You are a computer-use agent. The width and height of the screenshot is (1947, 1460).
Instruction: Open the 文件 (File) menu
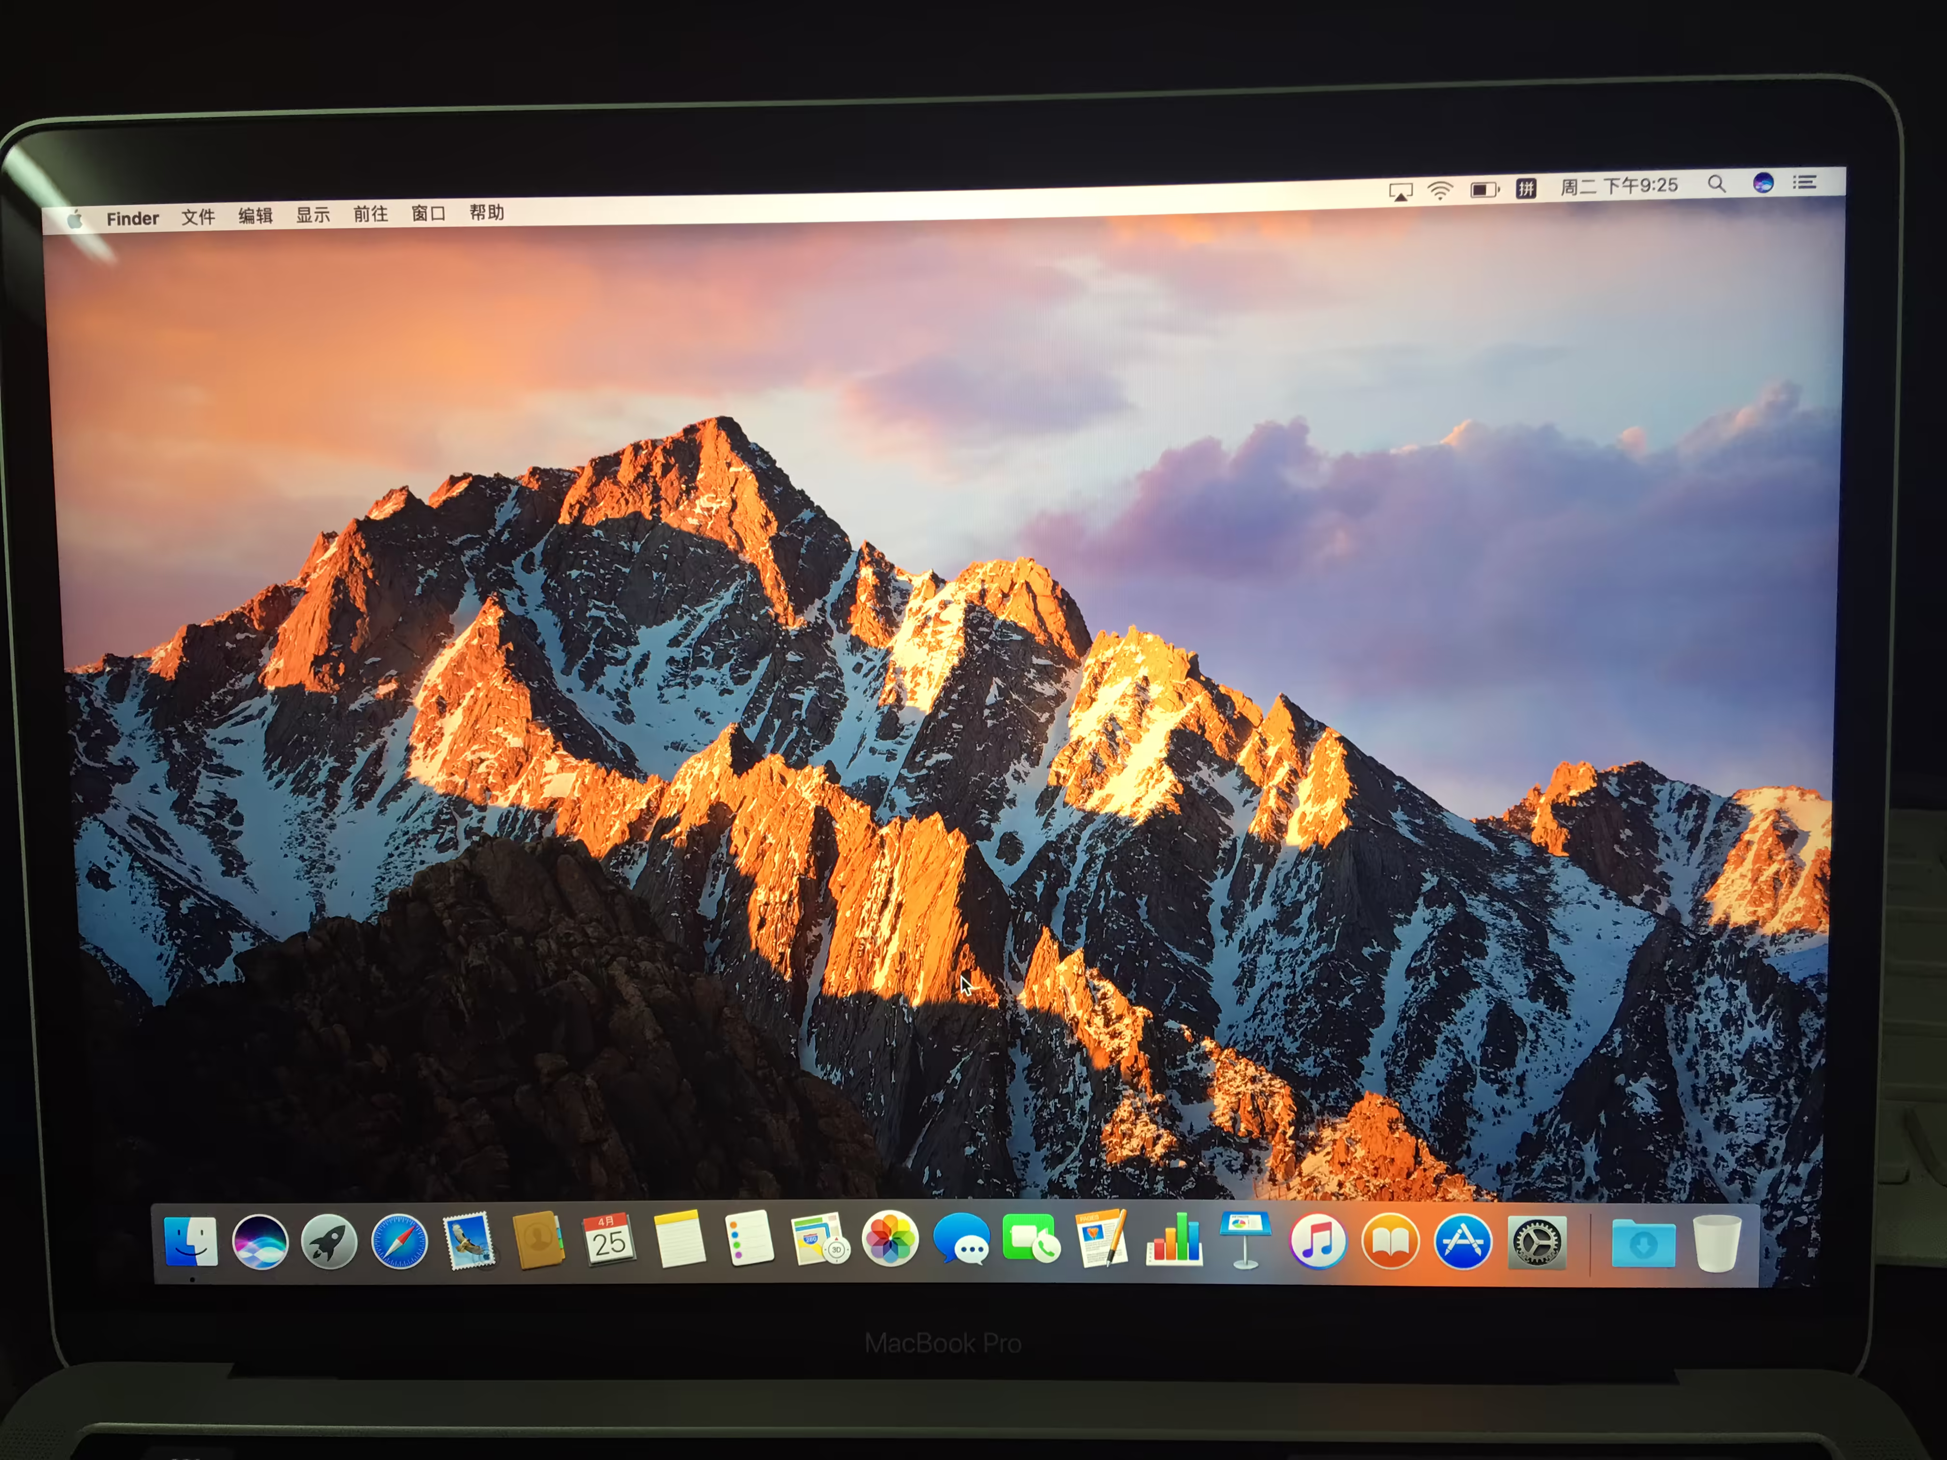(x=198, y=216)
